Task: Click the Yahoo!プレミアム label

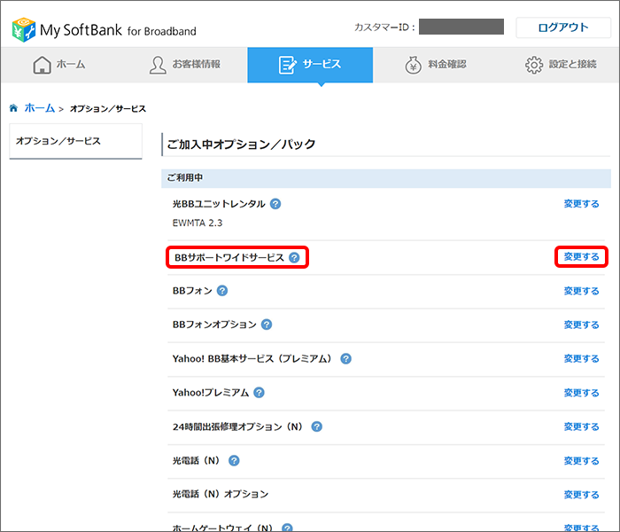Action: click(211, 393)
